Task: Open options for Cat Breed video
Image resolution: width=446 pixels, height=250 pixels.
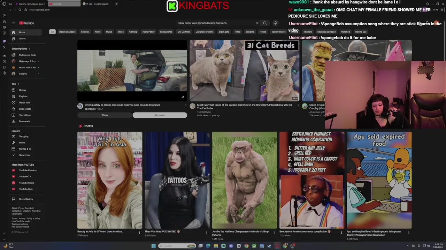Action: [298, 105]
